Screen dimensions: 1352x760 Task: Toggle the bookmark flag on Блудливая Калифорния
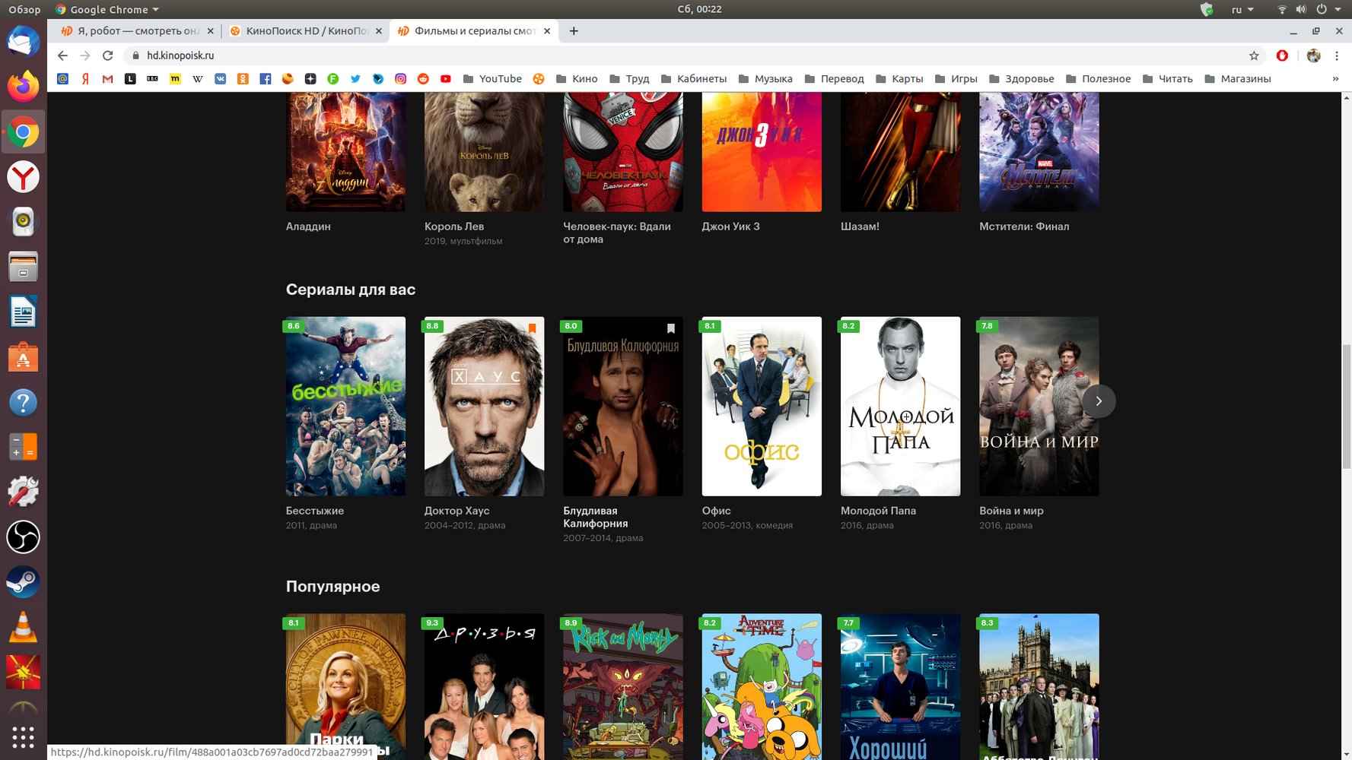pos(670,328)
